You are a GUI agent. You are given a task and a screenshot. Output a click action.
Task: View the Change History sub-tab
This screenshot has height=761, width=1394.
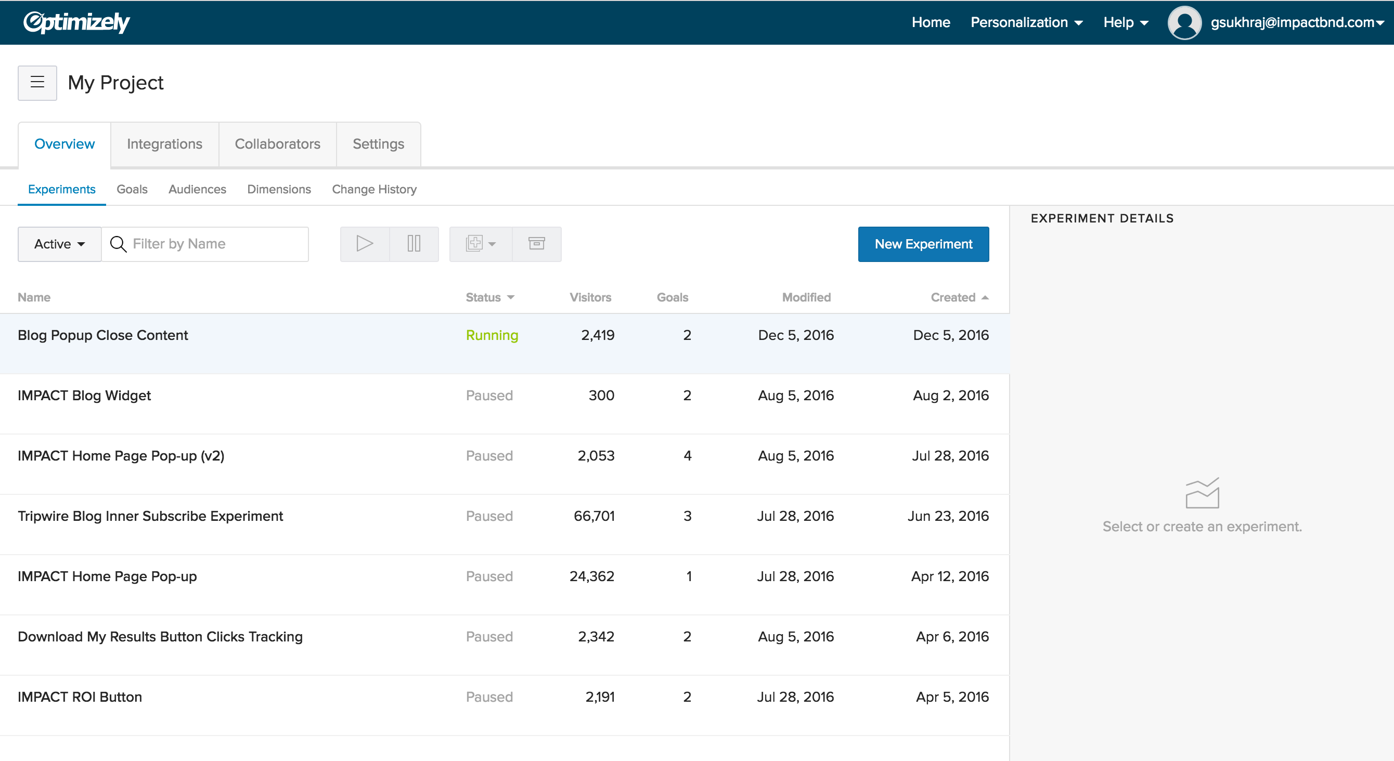[x=374, y=189]
